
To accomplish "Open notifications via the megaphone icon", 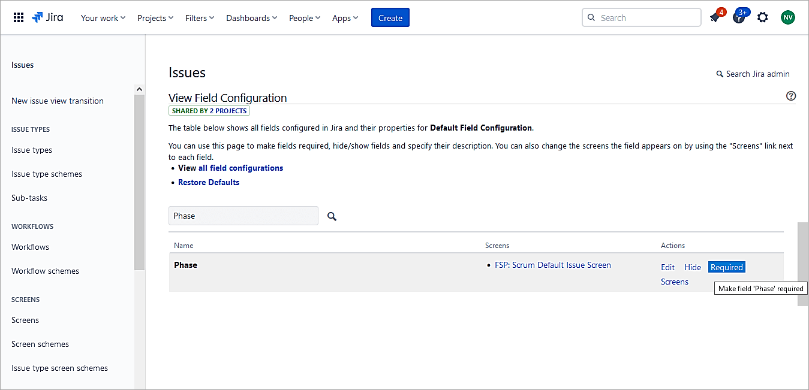I will (715, 18).
